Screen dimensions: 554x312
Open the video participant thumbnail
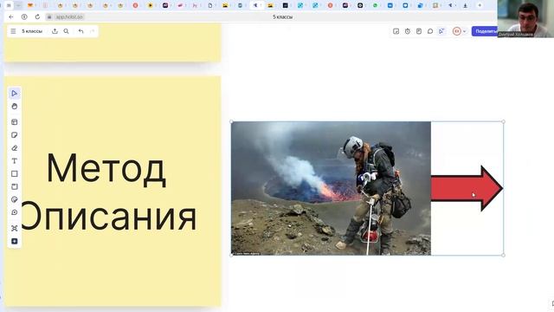click(x=525, y=18)
